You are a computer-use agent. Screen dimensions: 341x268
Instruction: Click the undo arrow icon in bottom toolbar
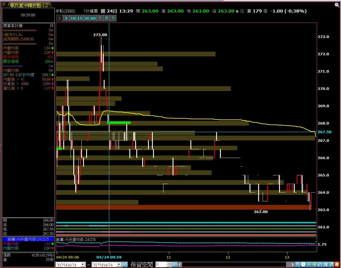(x=320, y=264)
